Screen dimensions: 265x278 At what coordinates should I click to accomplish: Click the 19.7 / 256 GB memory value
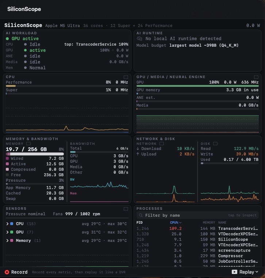(x=26, y=149)
